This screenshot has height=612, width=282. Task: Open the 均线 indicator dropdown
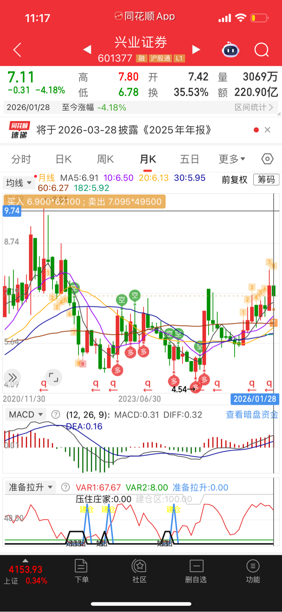pos(19,183)
